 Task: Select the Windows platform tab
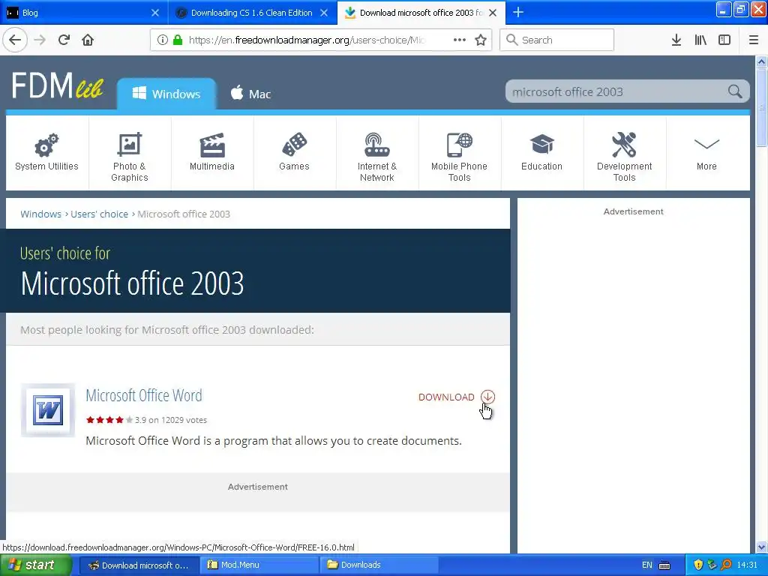point(166,94)
